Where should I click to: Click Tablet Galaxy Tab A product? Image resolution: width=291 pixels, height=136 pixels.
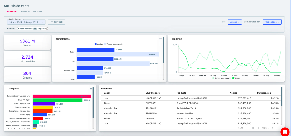[186, 108]
